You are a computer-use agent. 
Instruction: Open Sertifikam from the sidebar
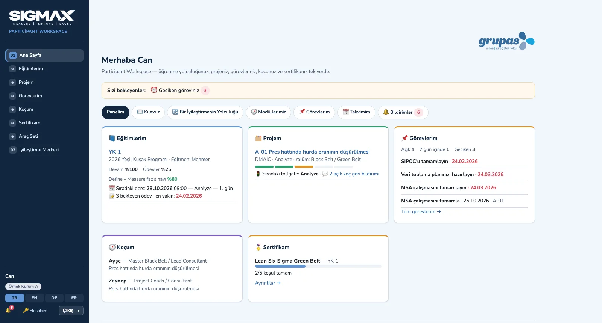click(44, 123)
